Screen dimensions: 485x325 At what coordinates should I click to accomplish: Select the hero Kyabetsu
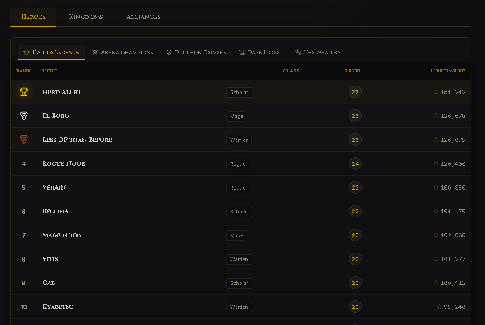point(58,307)
